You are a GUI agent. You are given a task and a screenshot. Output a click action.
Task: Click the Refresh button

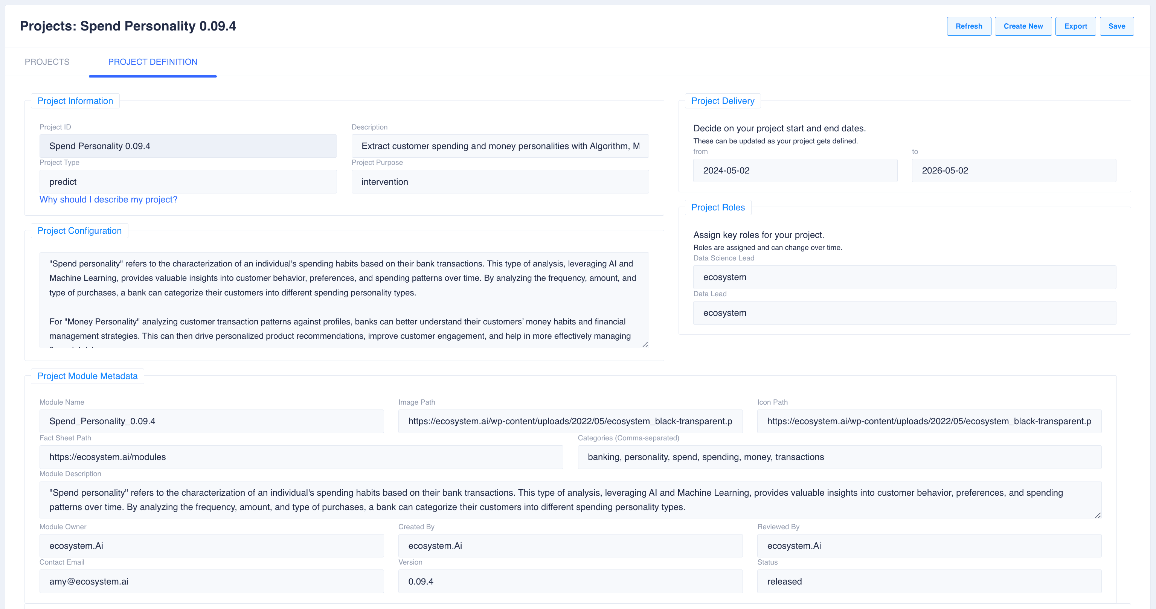[968, 26]
